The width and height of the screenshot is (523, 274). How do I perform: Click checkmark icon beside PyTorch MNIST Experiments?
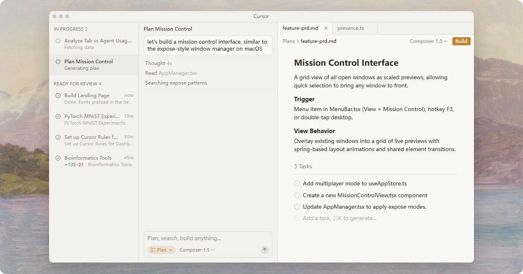click(x=58, y=116)
